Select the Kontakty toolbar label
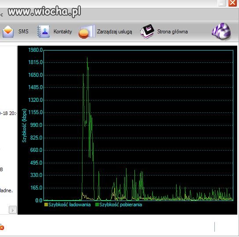 pos(63,32)
